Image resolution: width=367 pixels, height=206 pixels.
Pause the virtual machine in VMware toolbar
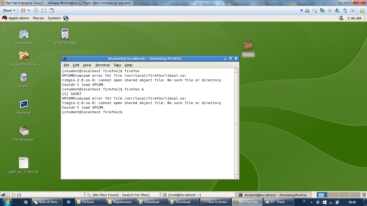tap(23, 10)
